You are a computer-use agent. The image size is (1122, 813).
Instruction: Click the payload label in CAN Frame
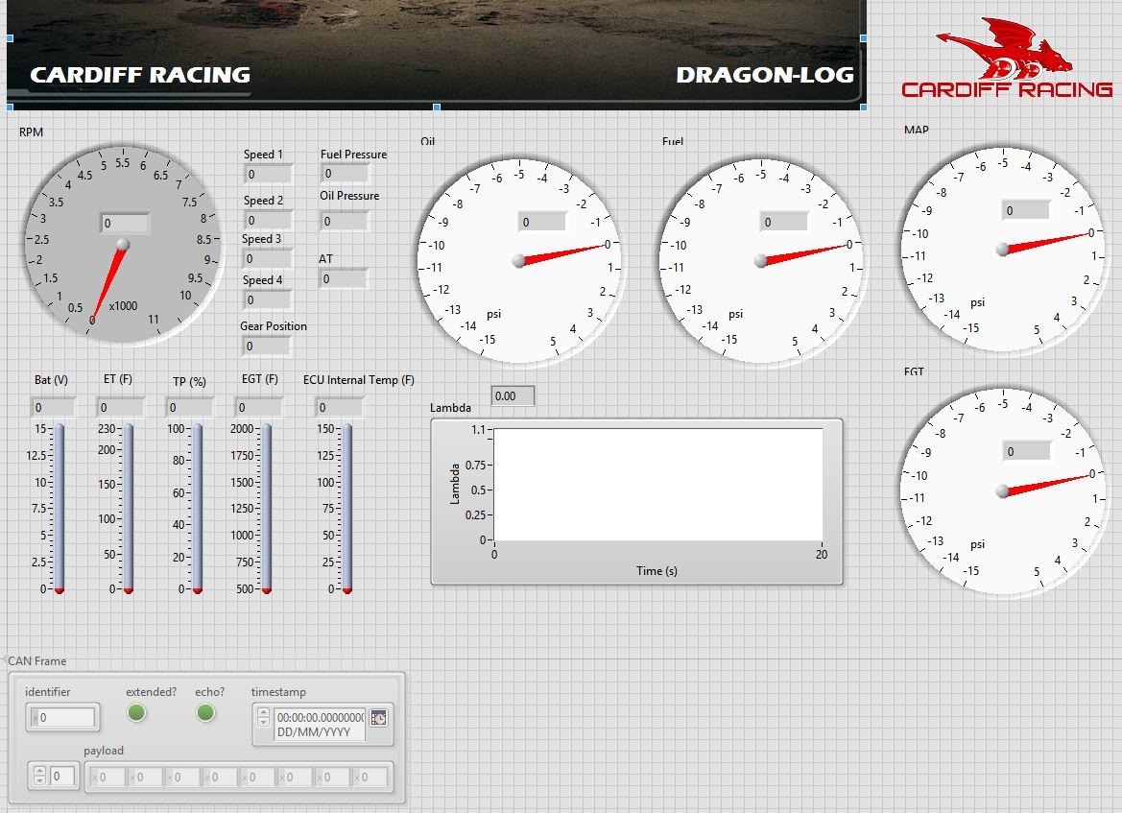104,751
